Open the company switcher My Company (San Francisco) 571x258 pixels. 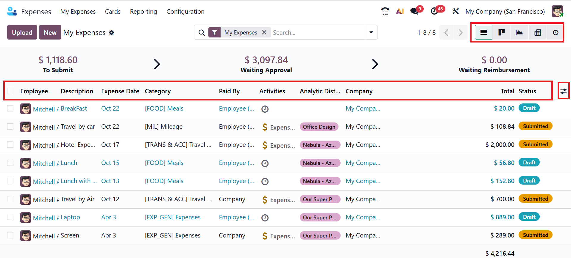505,12
